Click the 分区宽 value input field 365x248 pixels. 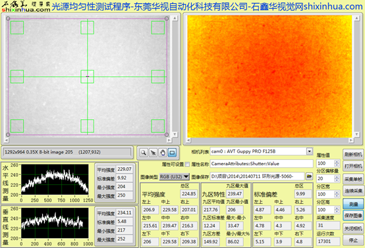pyautogui.click(x=325, y=194)
